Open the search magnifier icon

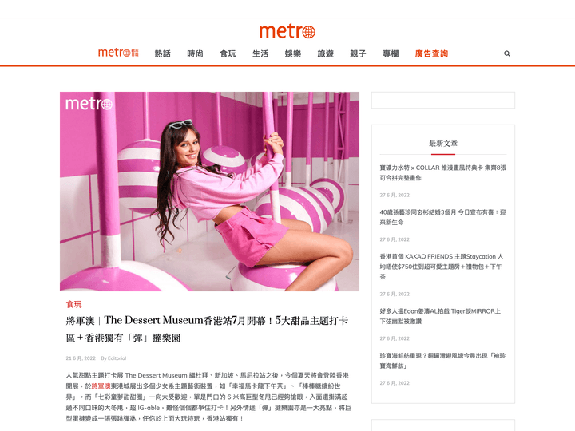tap(507, 53)
